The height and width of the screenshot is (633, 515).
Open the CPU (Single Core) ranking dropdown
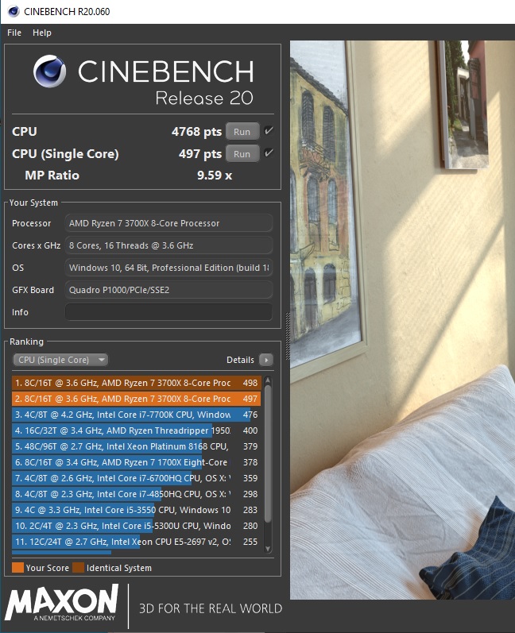click(60, 360)
